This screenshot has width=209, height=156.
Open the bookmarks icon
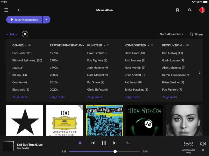coord(177,10)
